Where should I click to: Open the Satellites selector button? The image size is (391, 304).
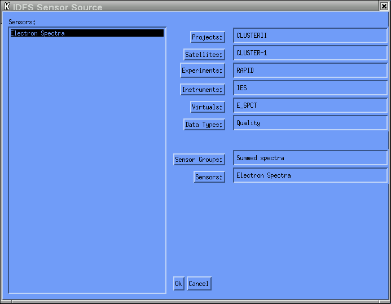coord(204,55)
